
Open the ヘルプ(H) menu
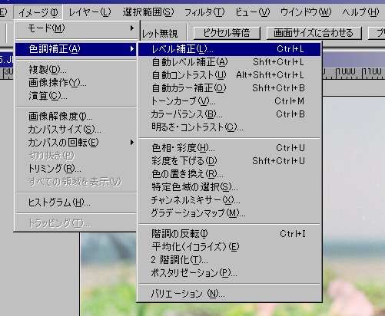360,12
